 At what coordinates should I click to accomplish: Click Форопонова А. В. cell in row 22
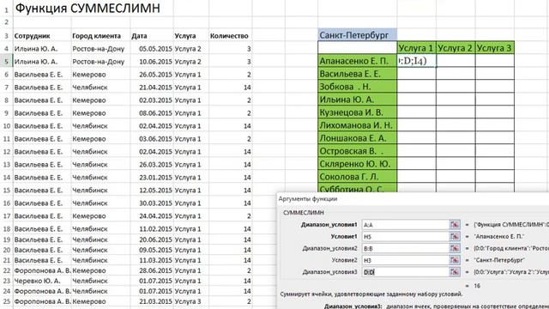[42, 270]
